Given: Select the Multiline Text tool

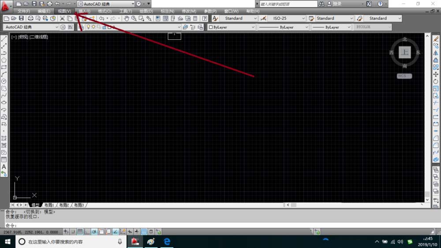Looking at the screenshot, I should click(4, 167).
